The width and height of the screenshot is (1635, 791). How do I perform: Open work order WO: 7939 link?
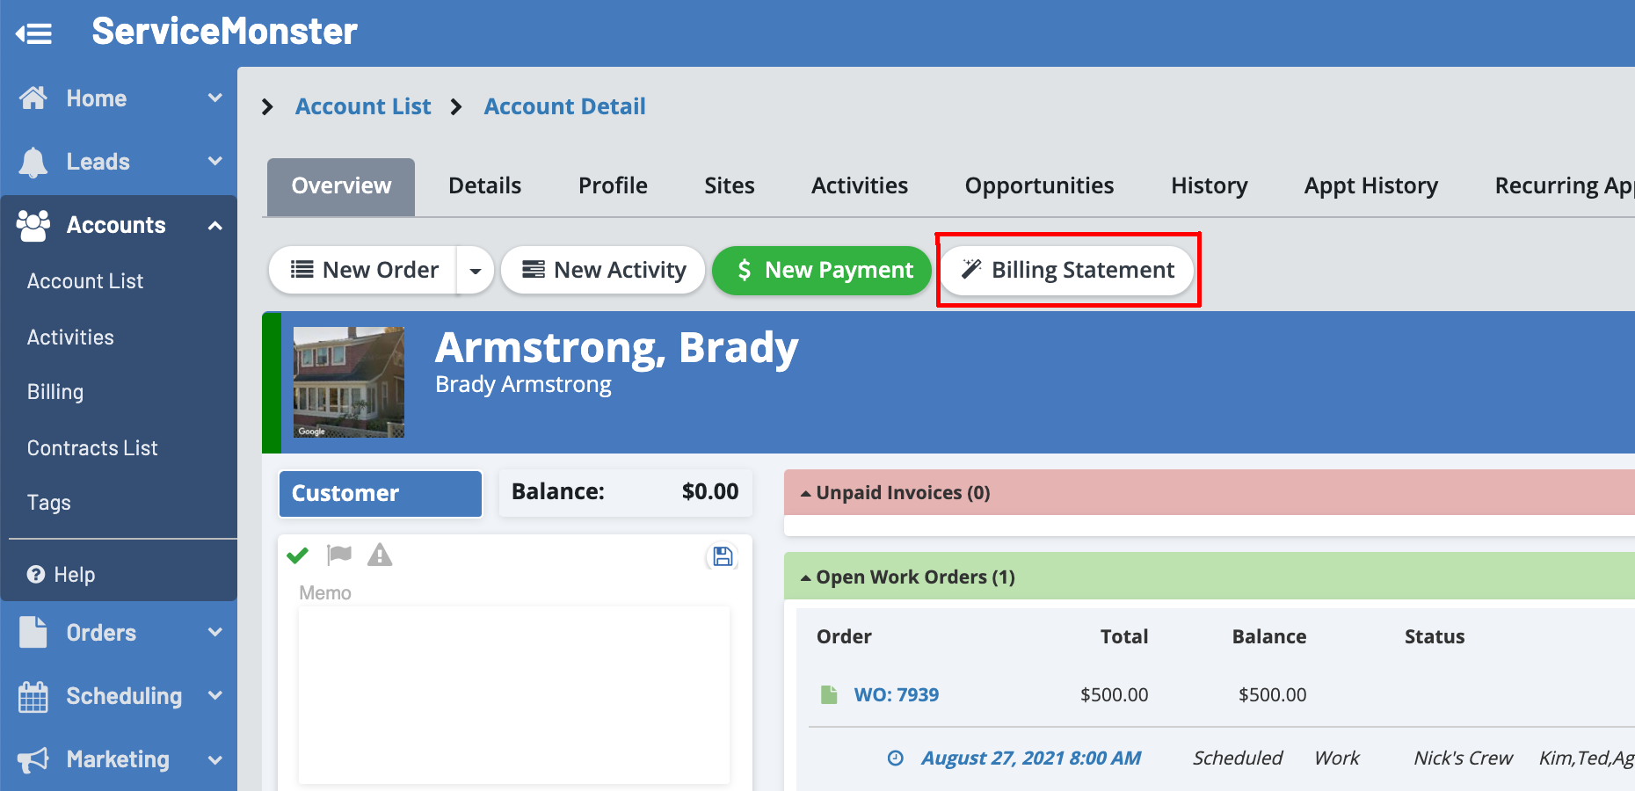(896, 694)
